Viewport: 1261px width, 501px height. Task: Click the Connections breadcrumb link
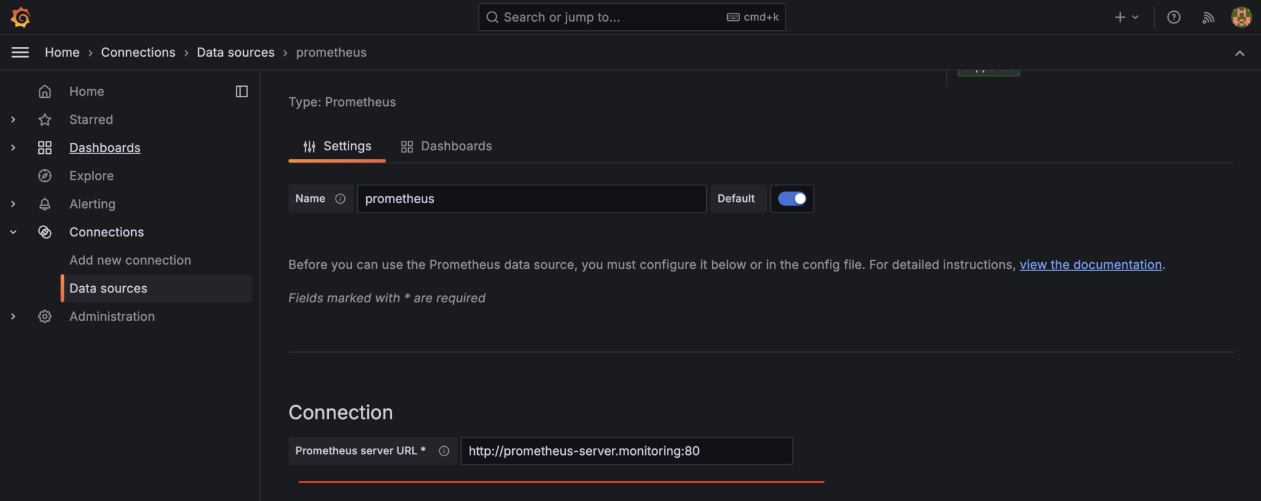tap(138, 52)
